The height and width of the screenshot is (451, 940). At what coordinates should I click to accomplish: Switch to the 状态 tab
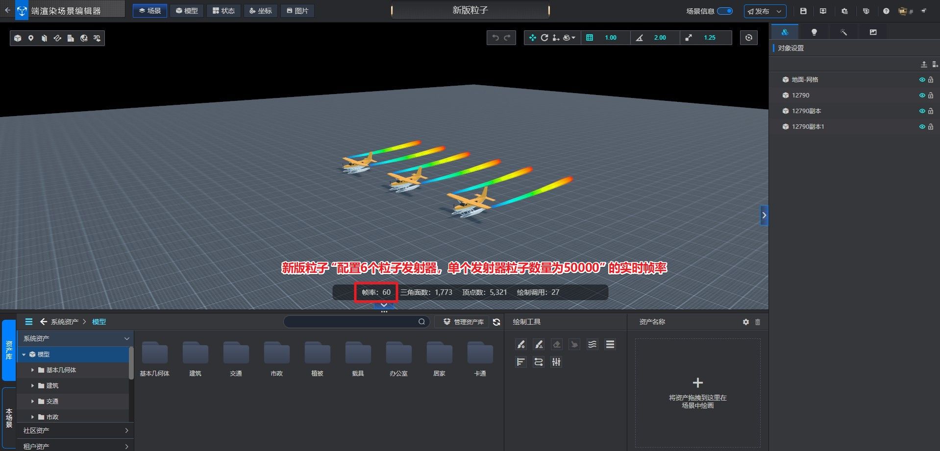(224, 11)
